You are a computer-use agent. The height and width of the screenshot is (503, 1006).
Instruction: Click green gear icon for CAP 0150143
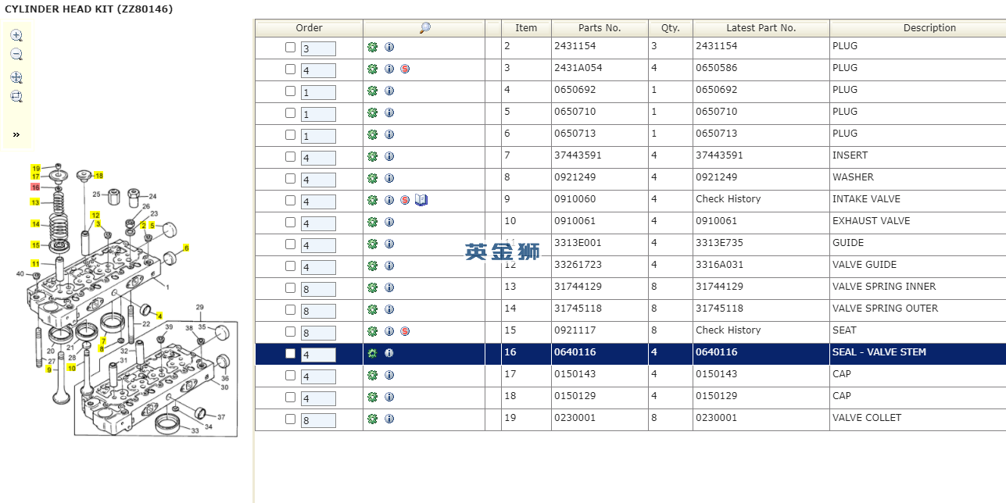(x=373, y=375)
